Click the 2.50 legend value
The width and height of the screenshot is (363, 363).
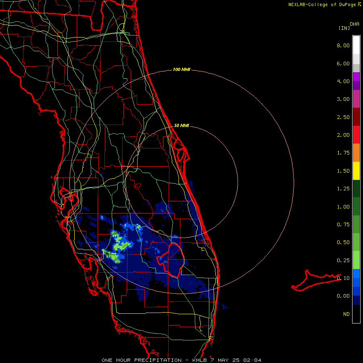[x=343, y=117]
